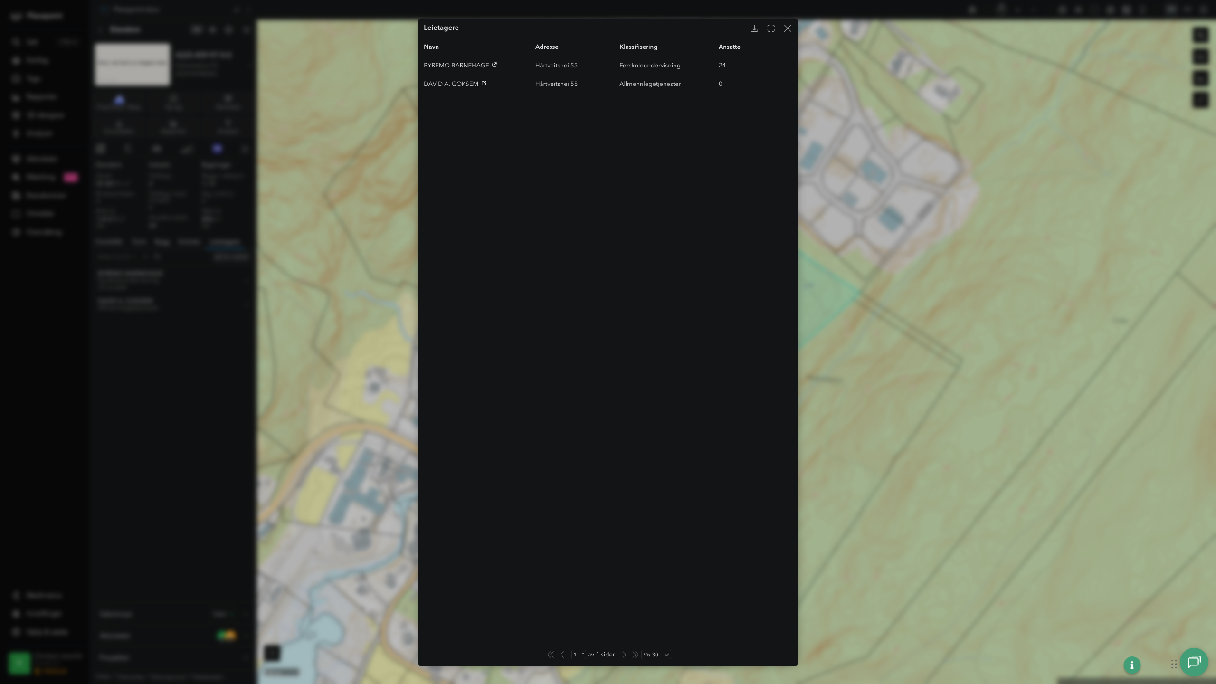The image size is (1216, 684).
Task: Expand Leietagere dialog to fullscreen
Action: [x=771, y=28]
